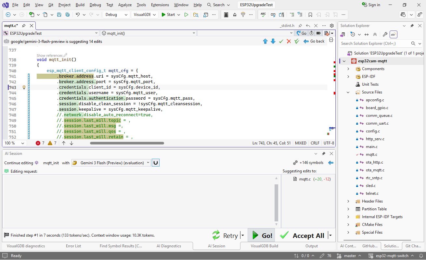
Task: Click the Find in Files toolbar icon
Action: point(196,15)
